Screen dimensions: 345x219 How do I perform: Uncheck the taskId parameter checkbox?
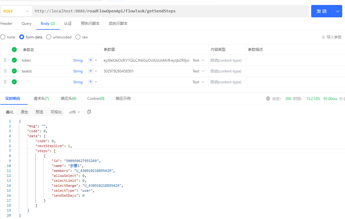click(x=14, y=71)
